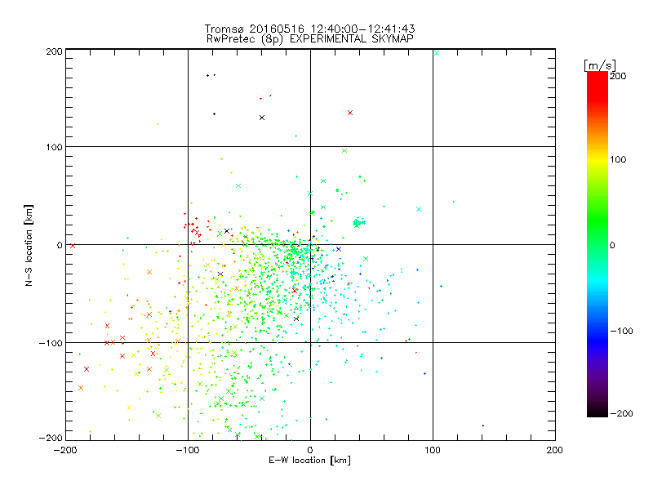Select the subtitle "RwPretec (8p) EXPERIMENTAL SKYMAP"
The image size is (653, 490).
pyautogui.click(x=310, y=39)
